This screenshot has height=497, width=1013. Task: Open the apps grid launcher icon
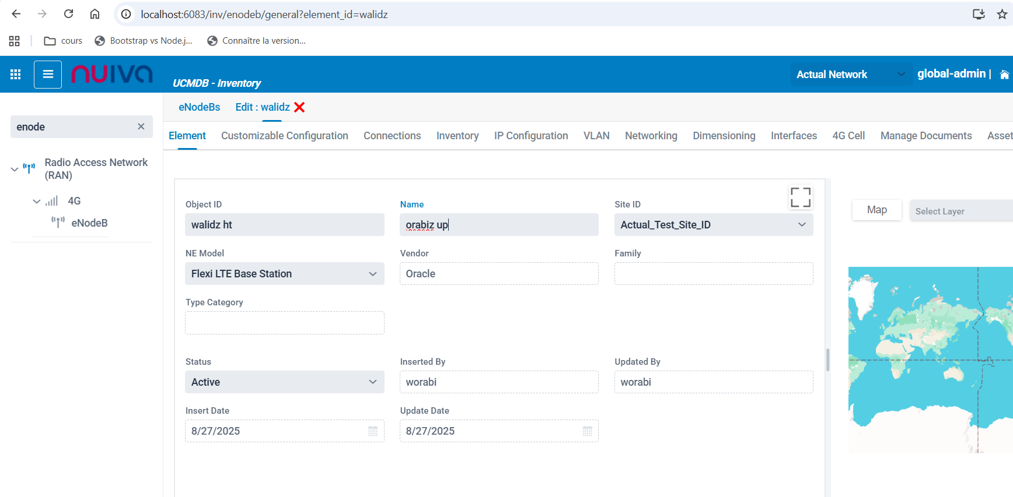point(16,75)
